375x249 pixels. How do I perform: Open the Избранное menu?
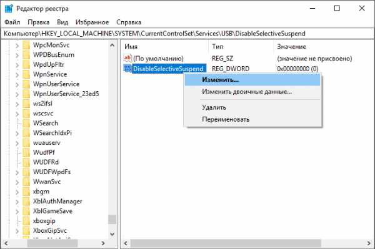click(x=92, y=22)
